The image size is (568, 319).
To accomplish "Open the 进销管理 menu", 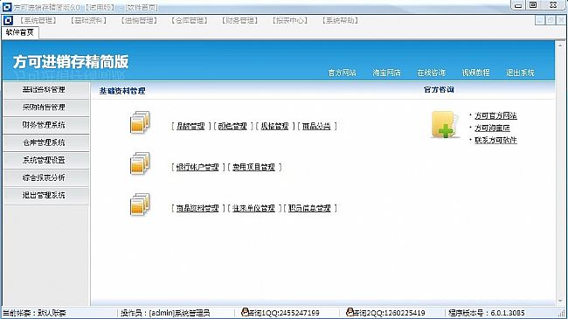I will 139,21.
